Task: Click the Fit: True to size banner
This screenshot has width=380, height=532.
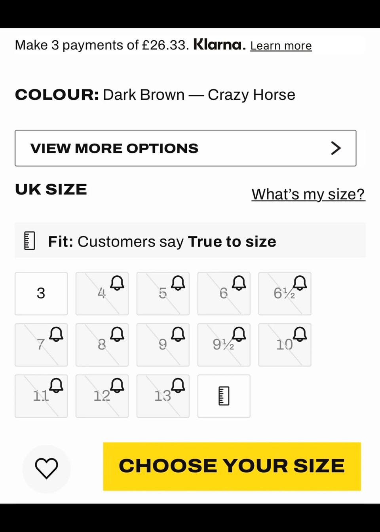Action: pyautogui.click(x=190, y=241)
